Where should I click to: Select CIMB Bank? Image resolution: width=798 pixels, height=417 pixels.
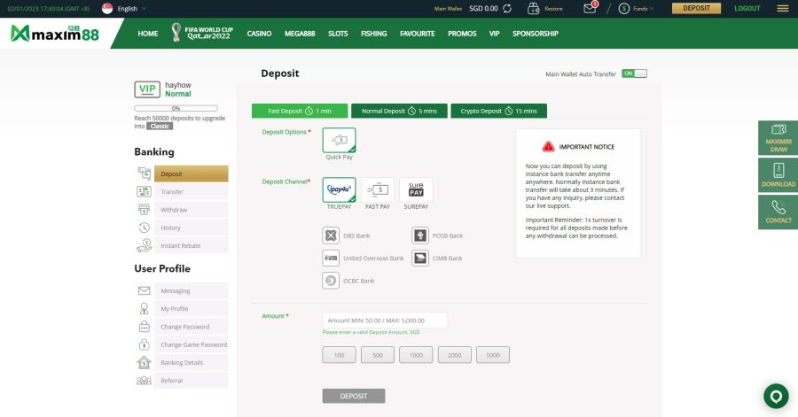click(420, 258)
